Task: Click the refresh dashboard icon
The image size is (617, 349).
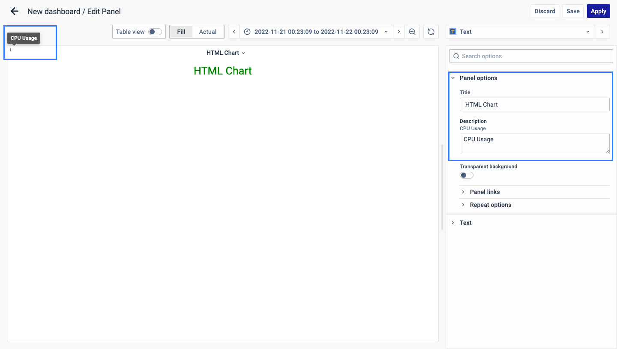Action: point(431,32)
